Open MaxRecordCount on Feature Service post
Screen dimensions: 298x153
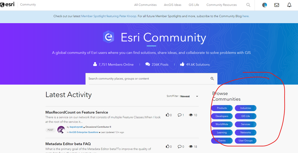tap(77, 112)
